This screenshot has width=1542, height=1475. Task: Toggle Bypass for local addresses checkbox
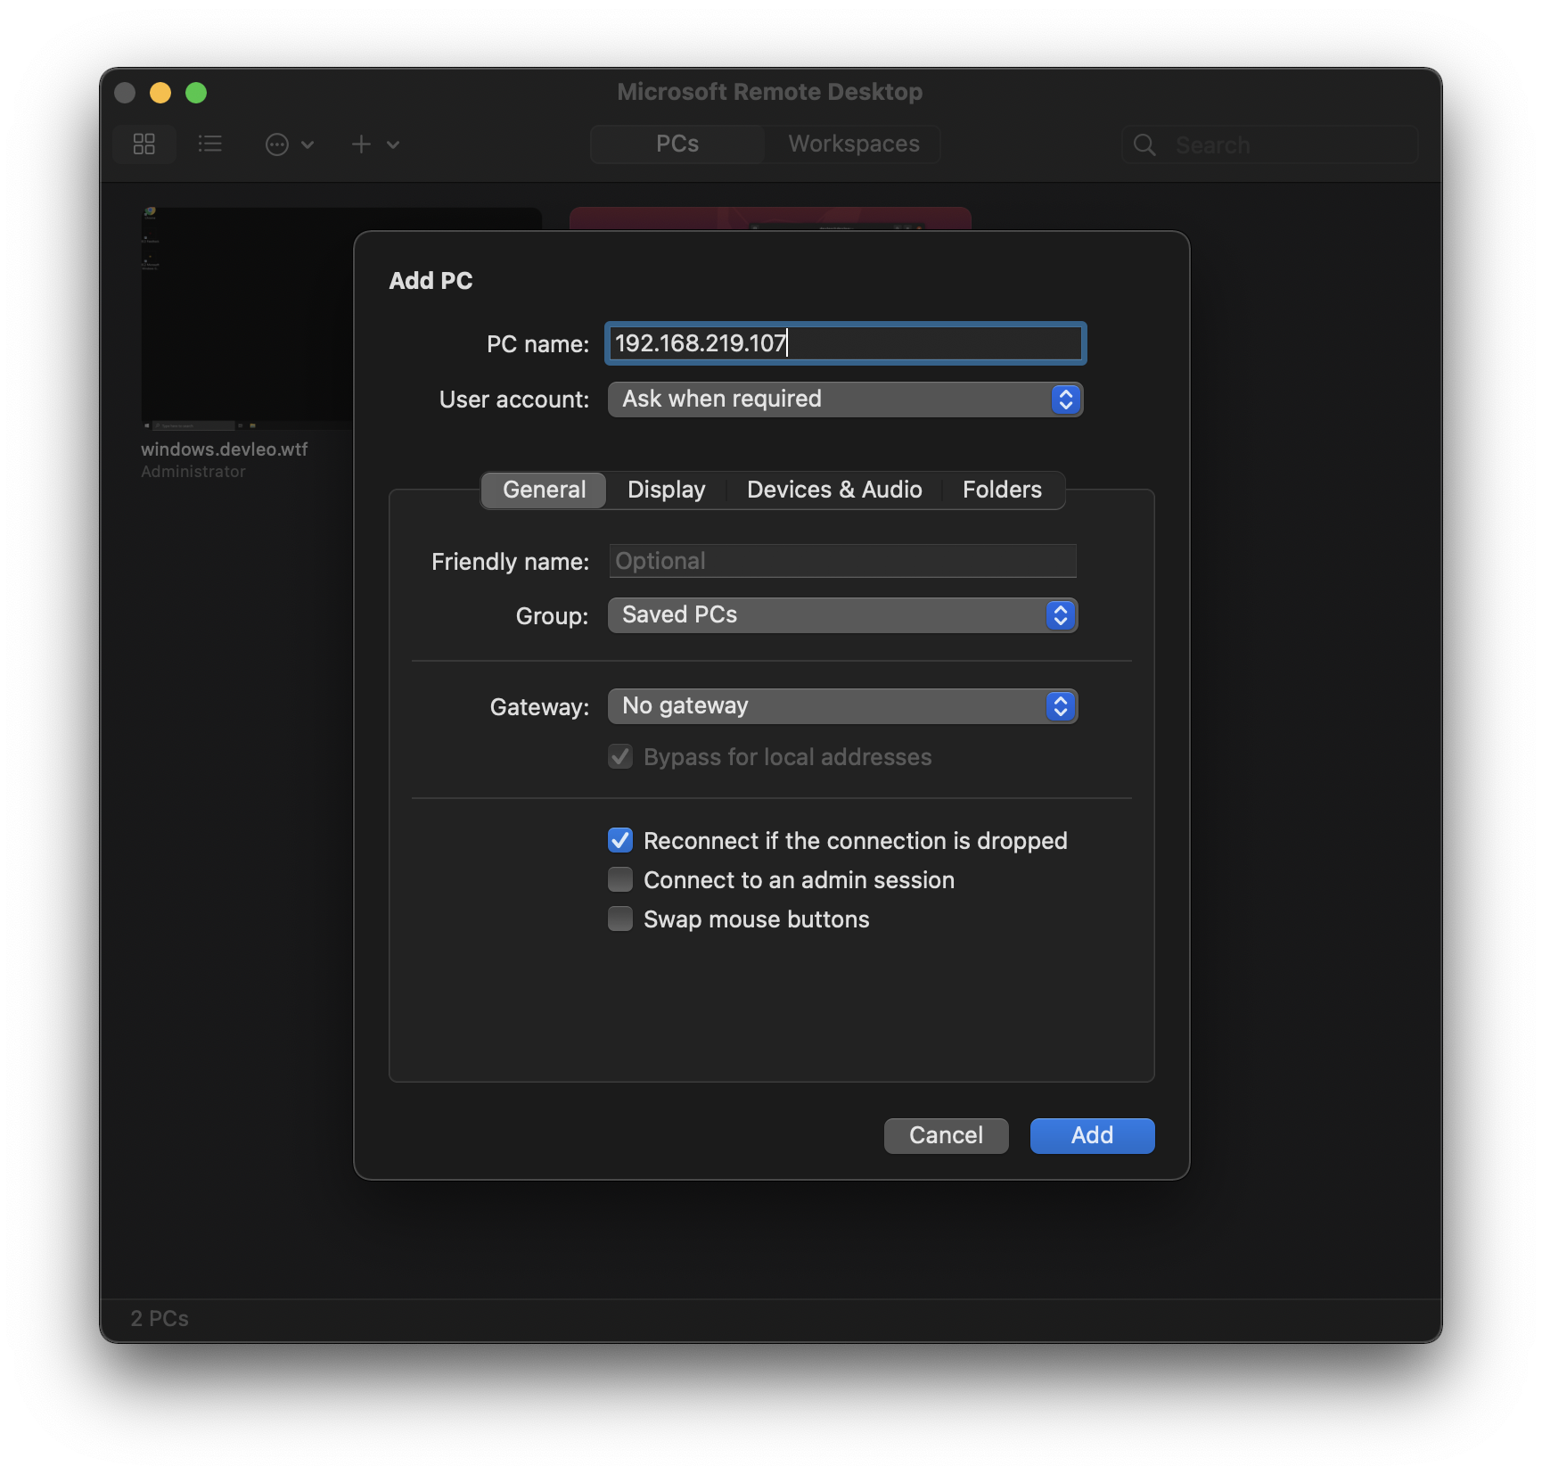pyautogui.click(x=620, y=757)
